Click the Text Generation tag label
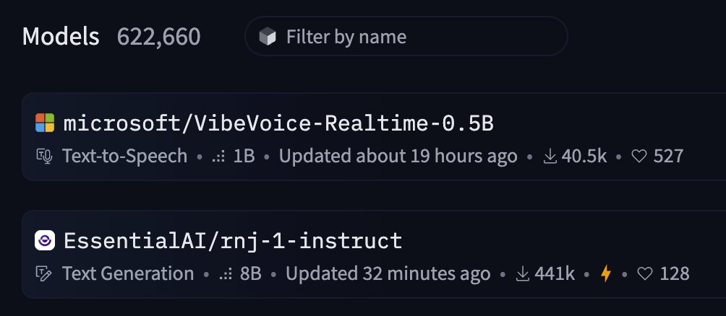This screenshot has width=726, height=316. point(128,274)
